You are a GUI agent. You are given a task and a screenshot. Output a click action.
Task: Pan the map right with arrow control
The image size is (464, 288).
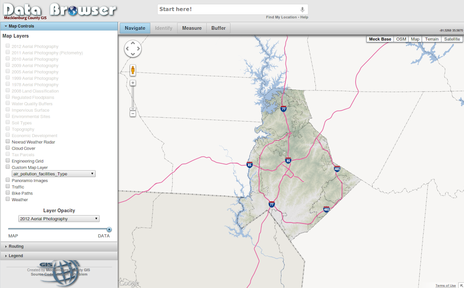coord(138,48)
